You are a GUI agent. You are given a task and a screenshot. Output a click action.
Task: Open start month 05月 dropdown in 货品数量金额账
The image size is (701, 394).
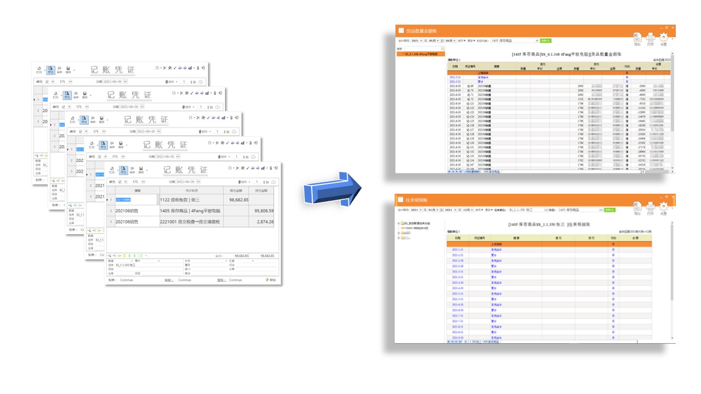pos(437,40)
